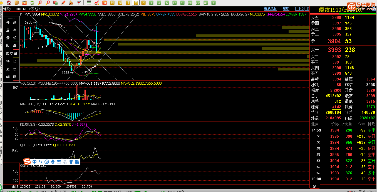Switch to 15-minute period
377x192 pixels.
[x=175, y=3]
